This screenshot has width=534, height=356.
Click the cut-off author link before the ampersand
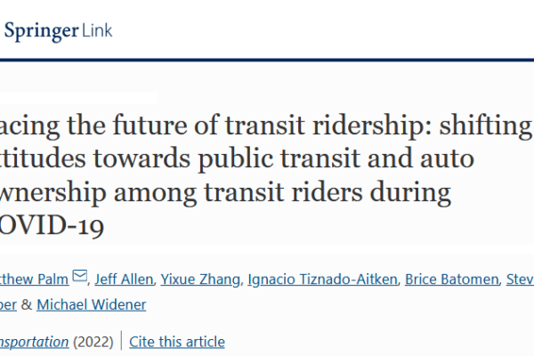pyautogui.click(x=8, y=304)
